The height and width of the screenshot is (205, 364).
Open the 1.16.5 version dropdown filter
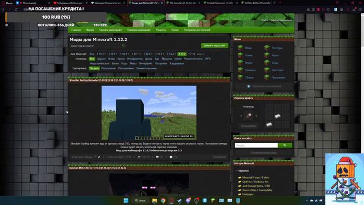click(x=148, y=54)
